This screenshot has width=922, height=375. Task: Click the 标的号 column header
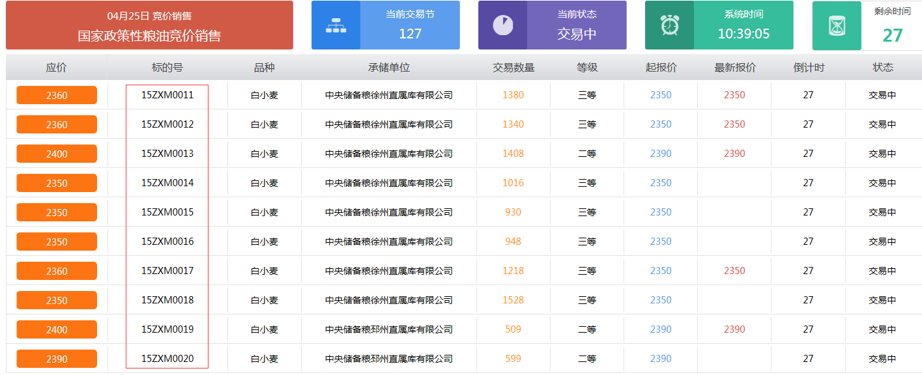167,68
